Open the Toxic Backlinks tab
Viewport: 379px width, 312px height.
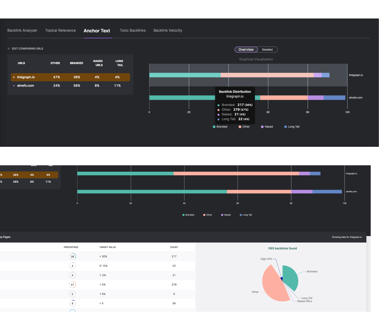(133, 30)
